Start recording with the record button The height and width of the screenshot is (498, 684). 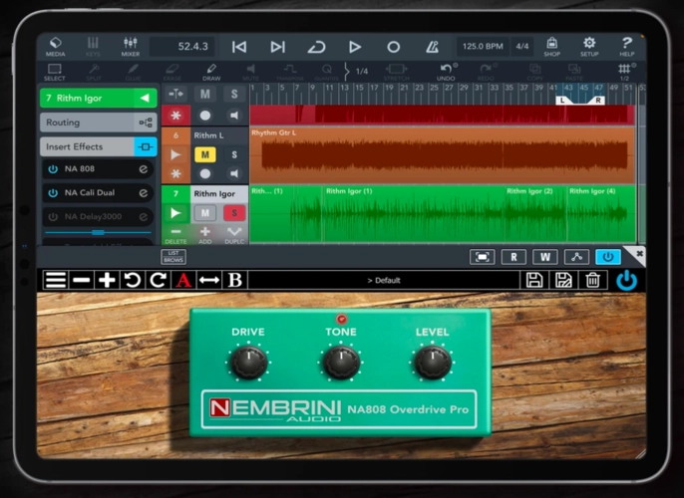click(394, 47)
